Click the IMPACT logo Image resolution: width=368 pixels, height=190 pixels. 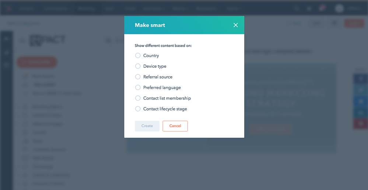tap(48, 41)
